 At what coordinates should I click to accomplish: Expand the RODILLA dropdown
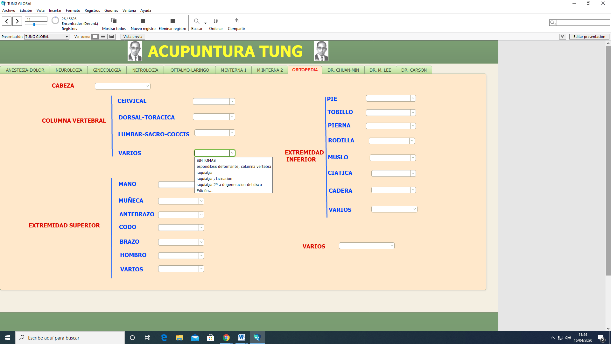[412, 141]
